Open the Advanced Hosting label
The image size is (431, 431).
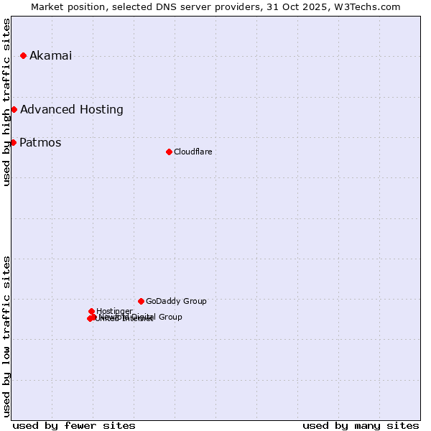click(x=72, y=110)
